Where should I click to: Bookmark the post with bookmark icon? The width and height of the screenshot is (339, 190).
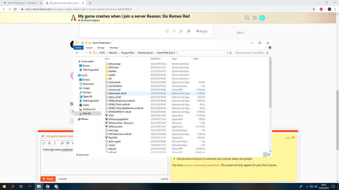189,31
